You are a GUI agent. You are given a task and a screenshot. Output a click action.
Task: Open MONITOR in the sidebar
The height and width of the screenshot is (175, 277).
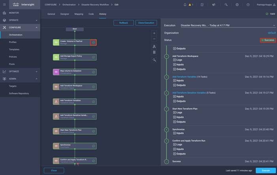[20, 13]
